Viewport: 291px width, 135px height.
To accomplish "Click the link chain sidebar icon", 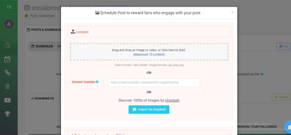I will tap(7, 73).
